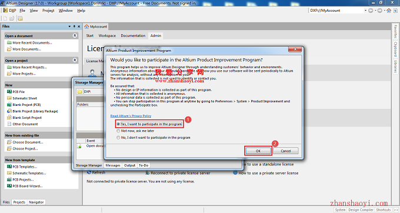Open the Files panel dropdown arrow

[x=69, y=26]
